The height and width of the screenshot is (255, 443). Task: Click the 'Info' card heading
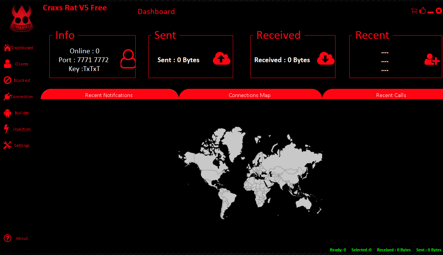tap(65, 35)
